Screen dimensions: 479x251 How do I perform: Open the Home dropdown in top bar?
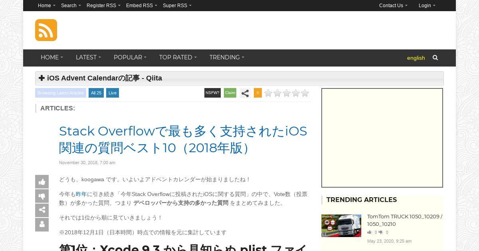click(47, 6)
